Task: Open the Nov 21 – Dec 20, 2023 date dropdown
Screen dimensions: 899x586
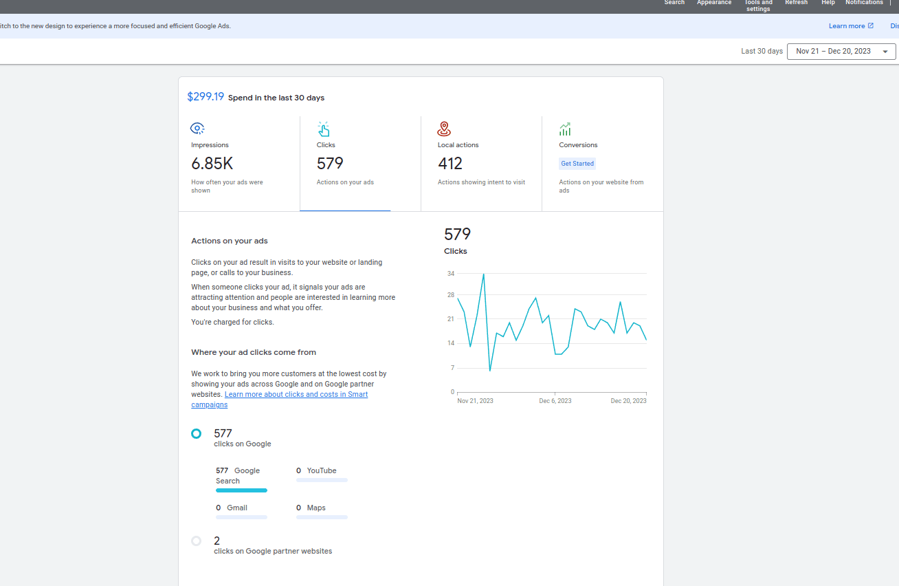Action: 841,52
